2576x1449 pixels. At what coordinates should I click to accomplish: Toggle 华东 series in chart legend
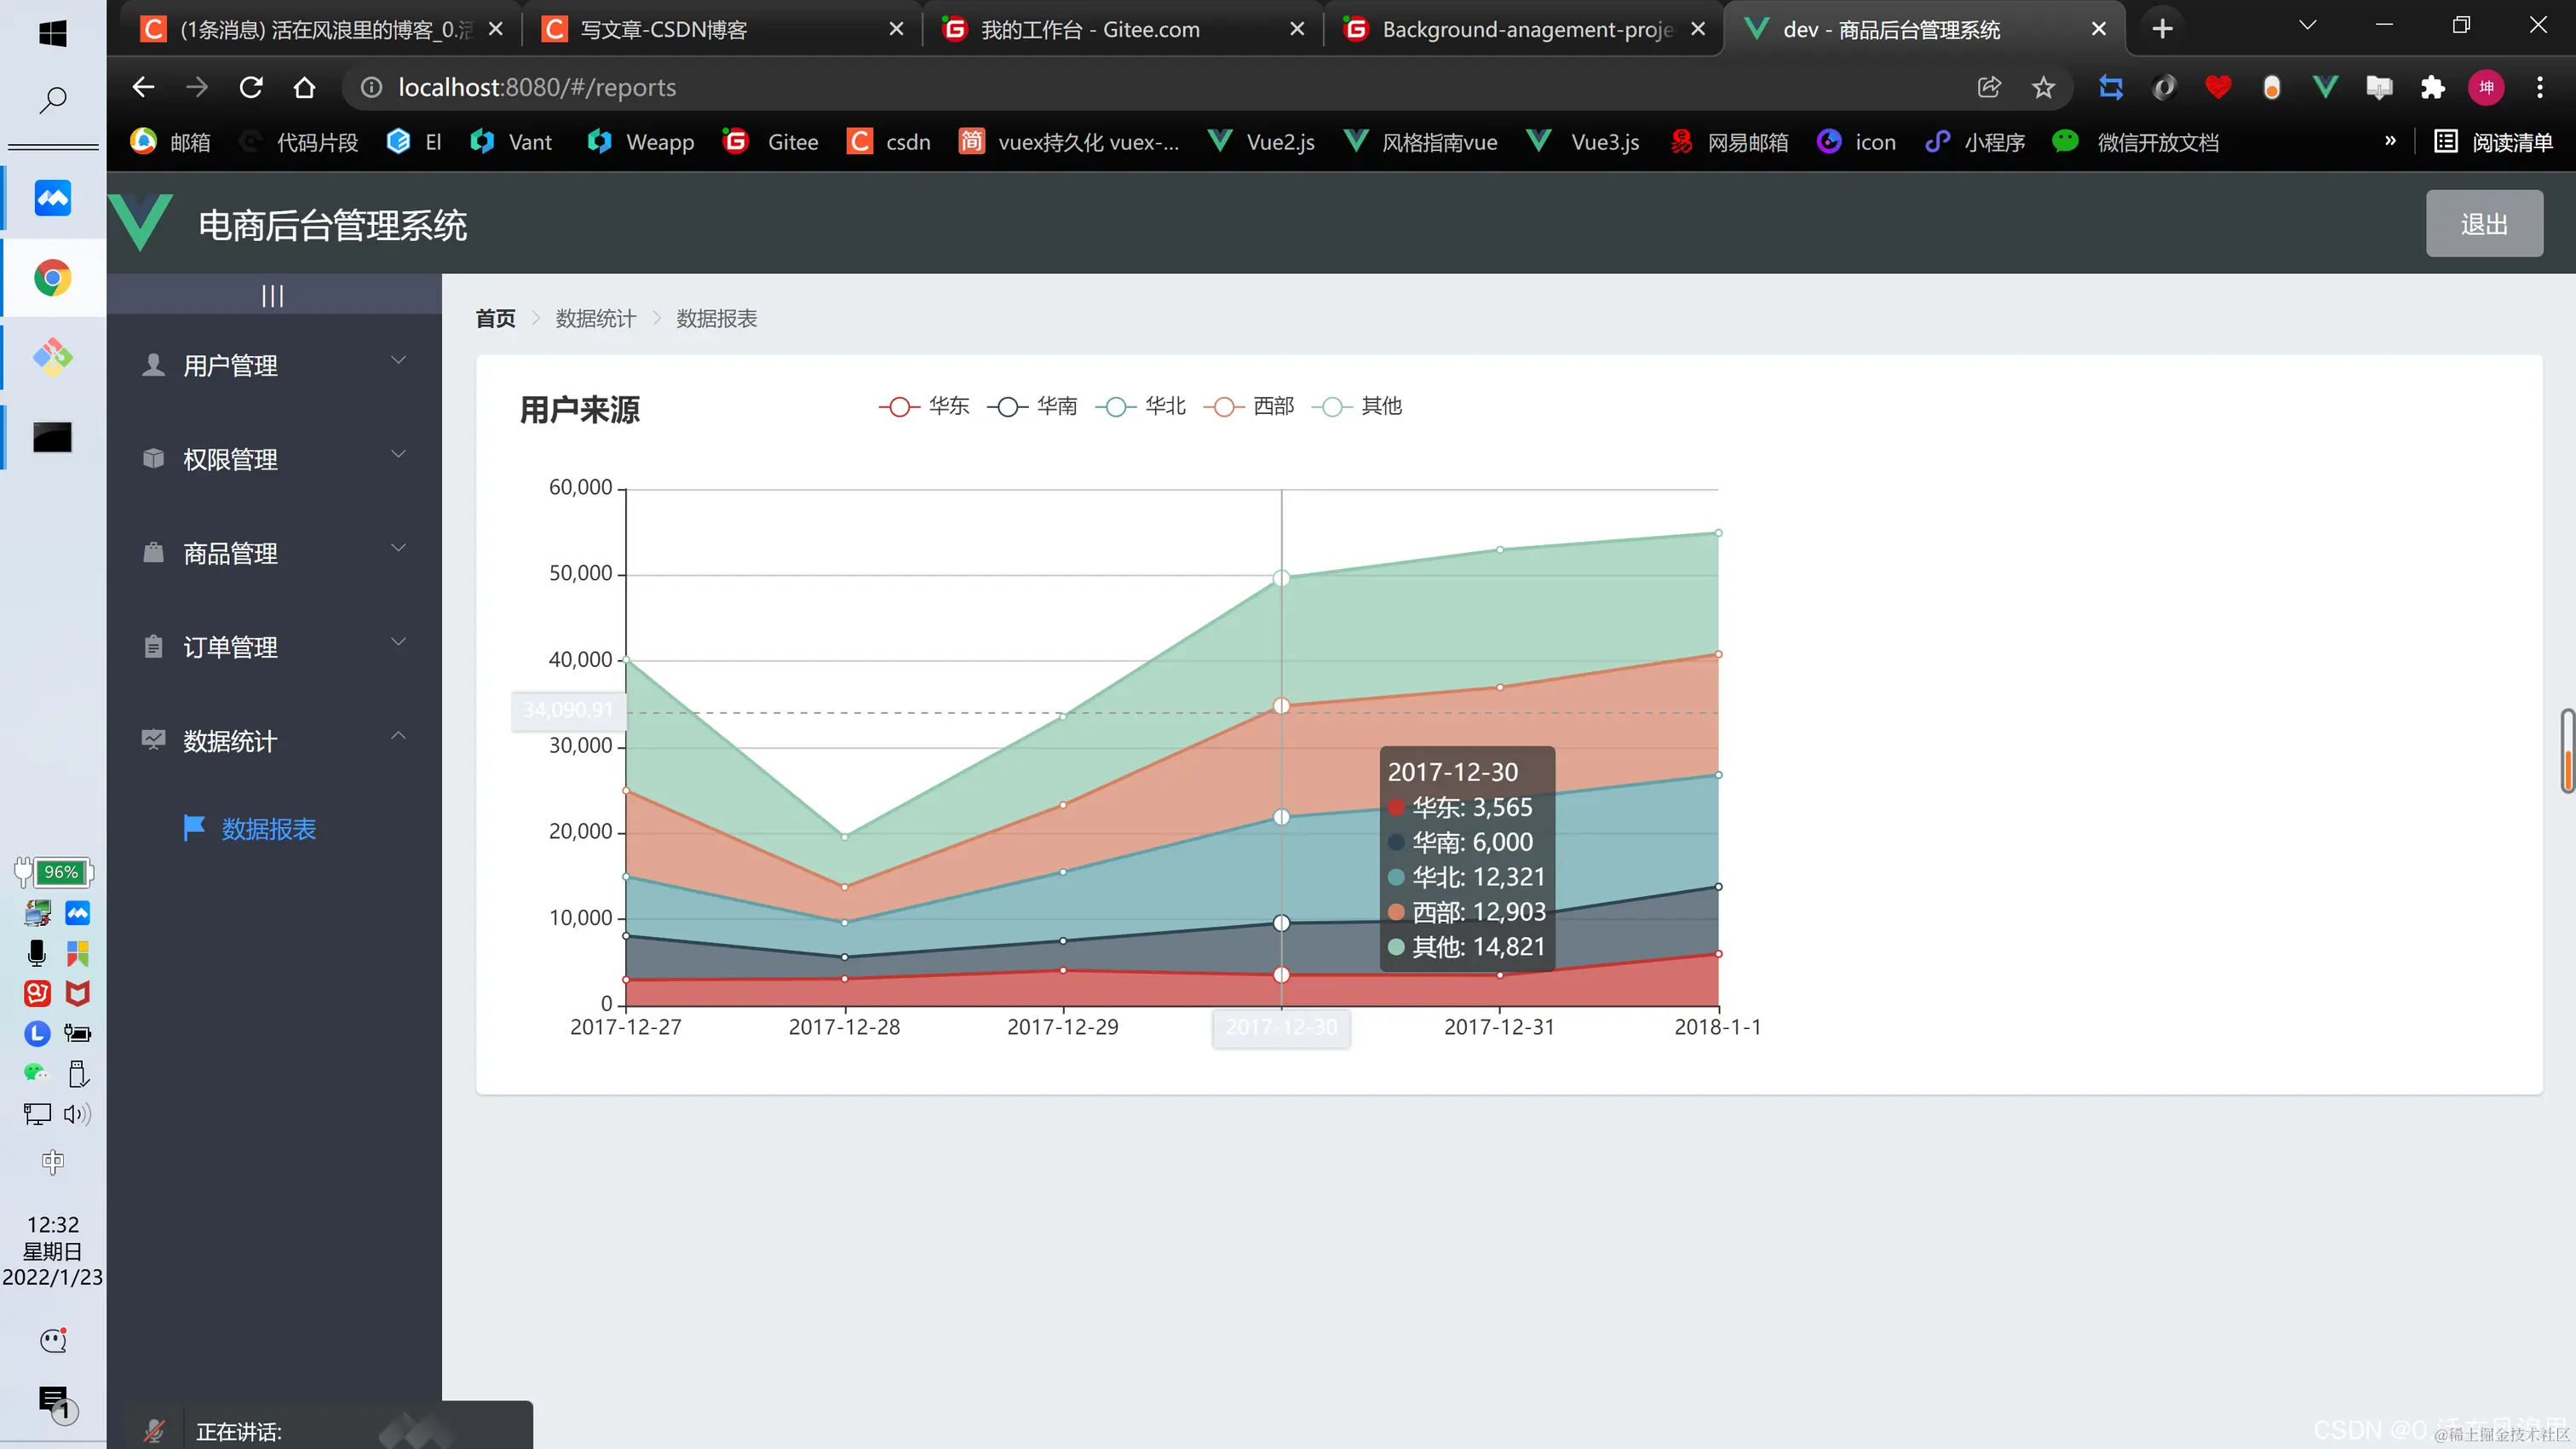coord(924,406)
